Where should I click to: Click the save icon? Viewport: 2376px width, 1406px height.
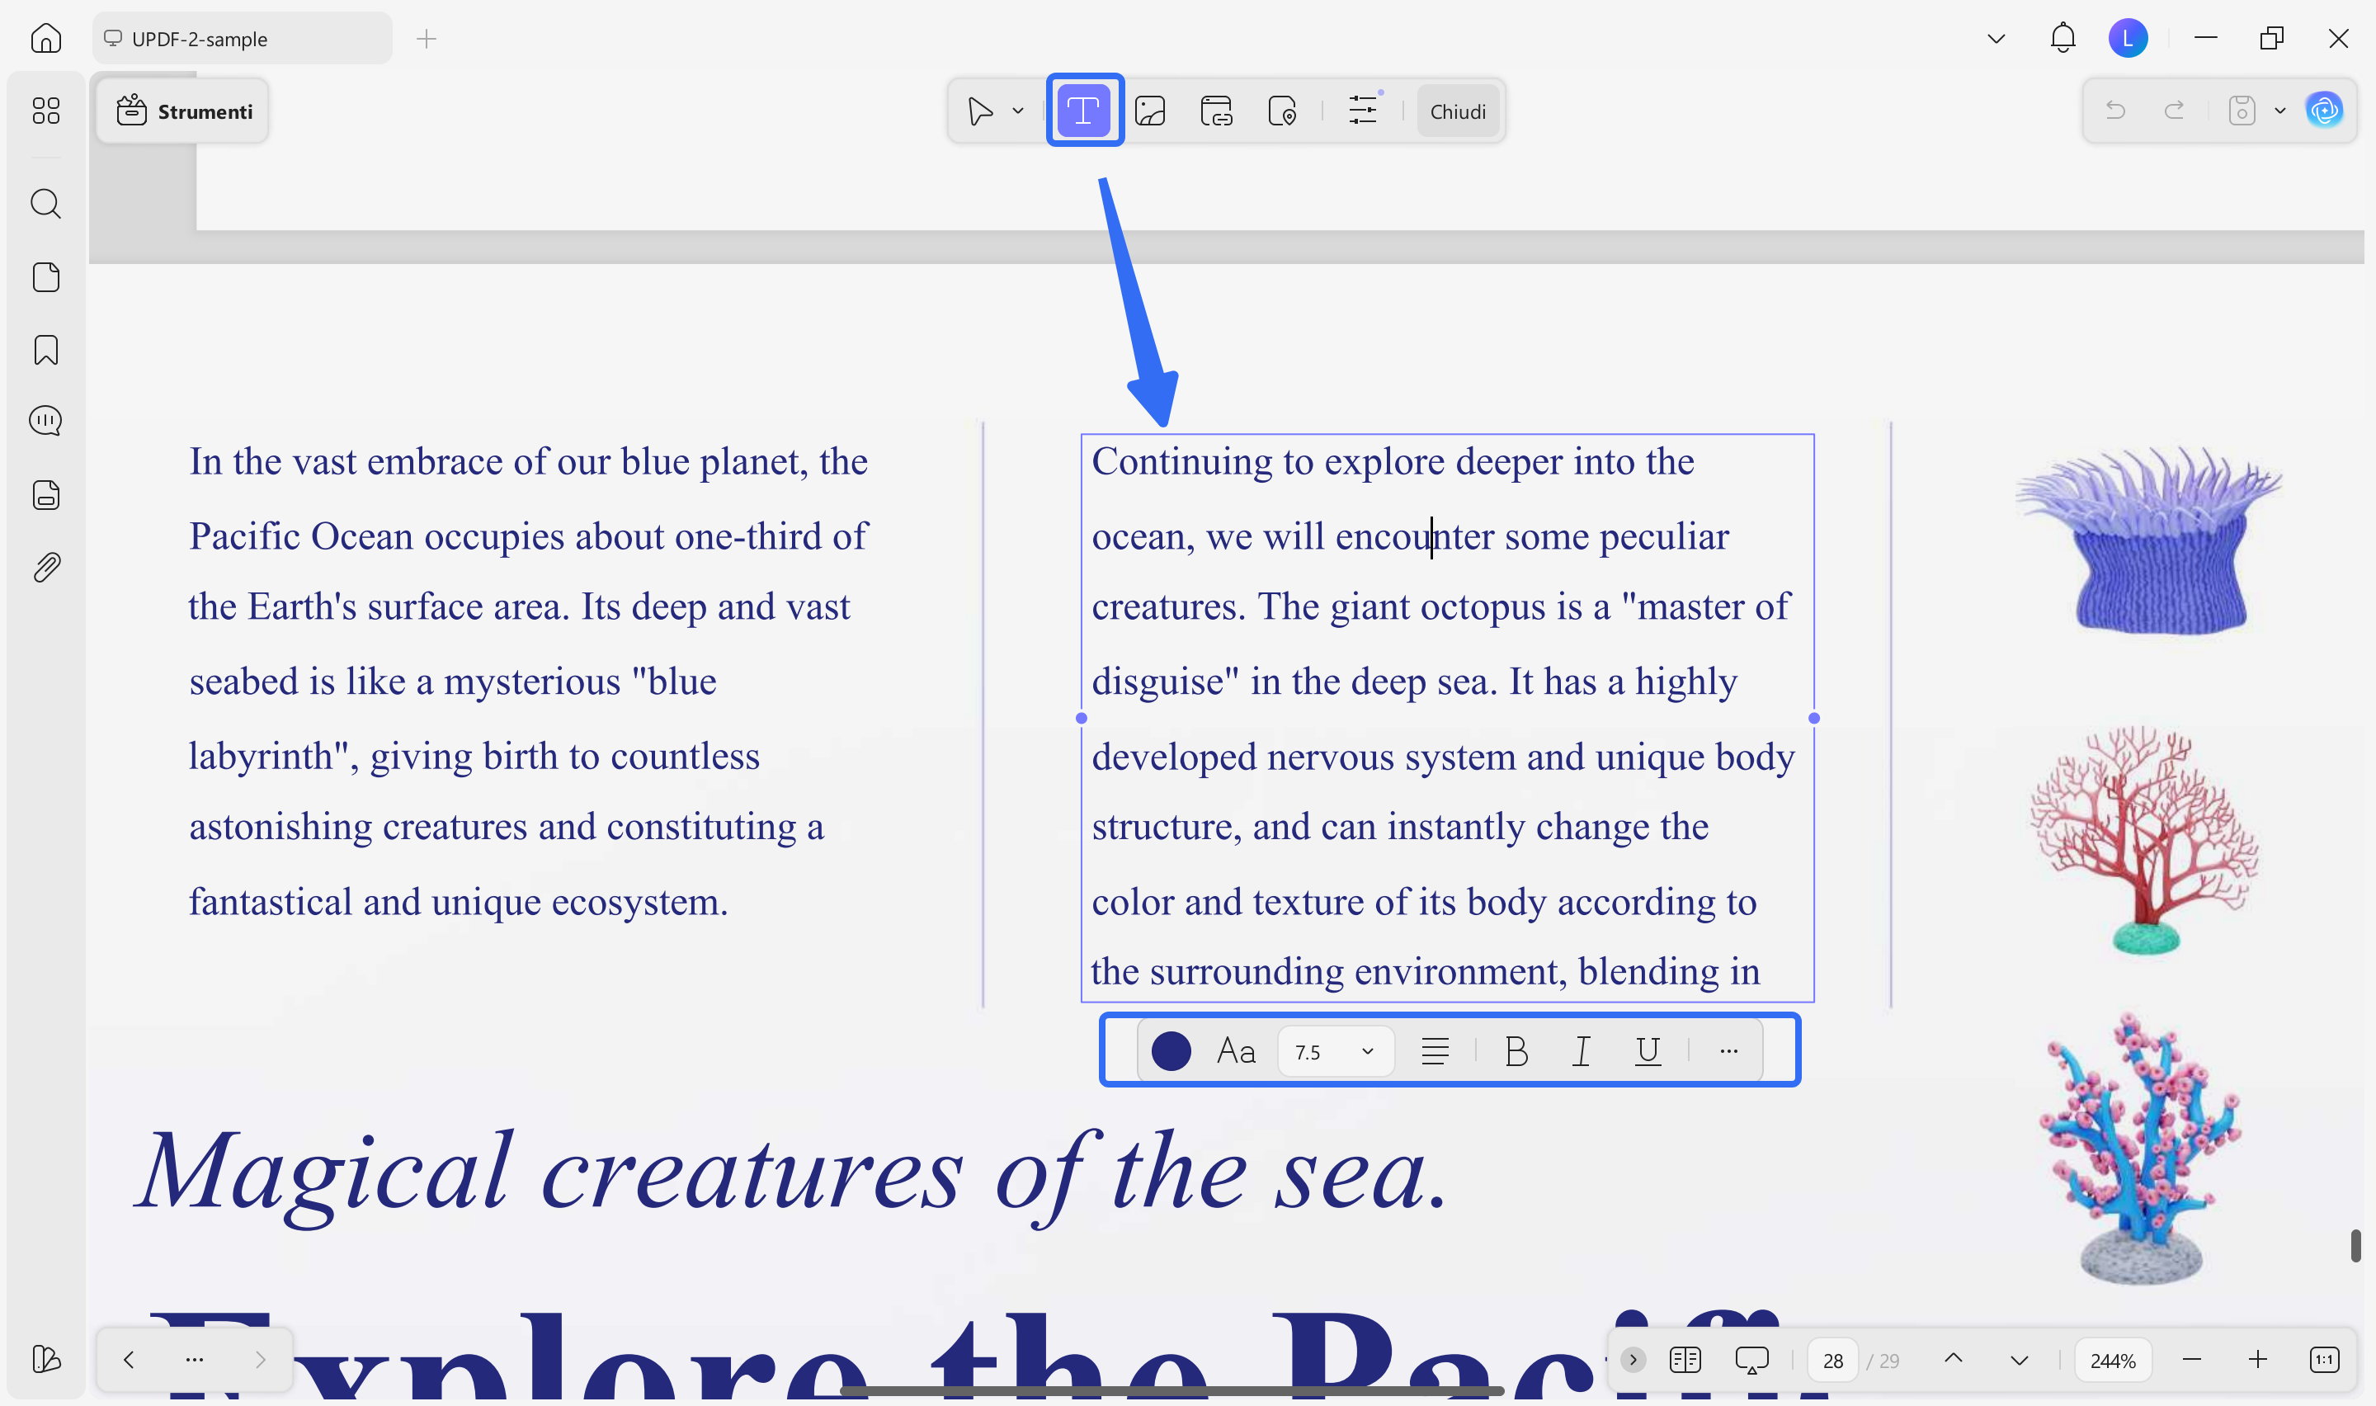pos(2241,111)
